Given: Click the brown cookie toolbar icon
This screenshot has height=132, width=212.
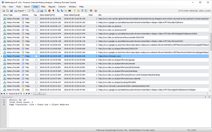Looking at the screenshot, I should pyautogui.click(x=49, y=11).
